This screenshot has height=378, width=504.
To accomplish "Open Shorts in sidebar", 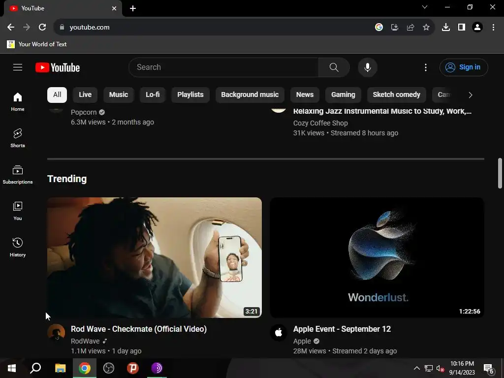I will 18,138.
